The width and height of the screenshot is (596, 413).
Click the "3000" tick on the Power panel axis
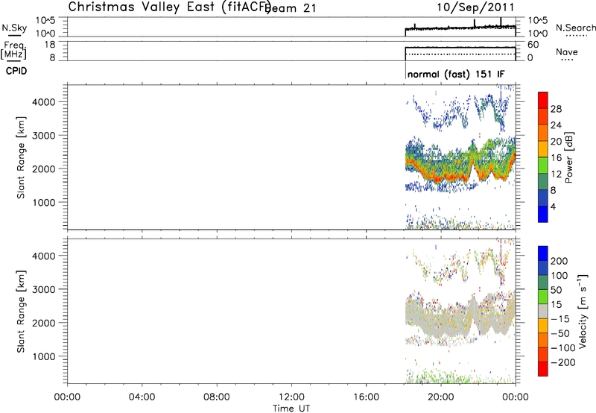43,136
